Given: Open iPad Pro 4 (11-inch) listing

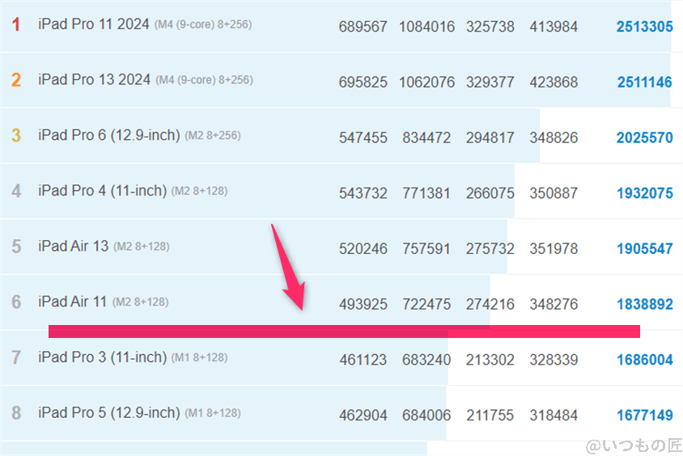Looking at the screenshot, I should point(102,191).
